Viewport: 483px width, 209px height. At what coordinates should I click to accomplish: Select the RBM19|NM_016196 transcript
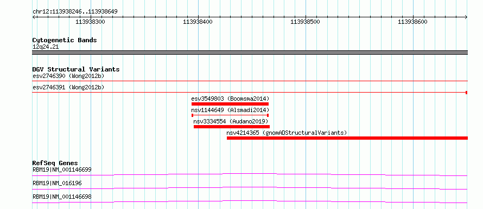(250, 188)
